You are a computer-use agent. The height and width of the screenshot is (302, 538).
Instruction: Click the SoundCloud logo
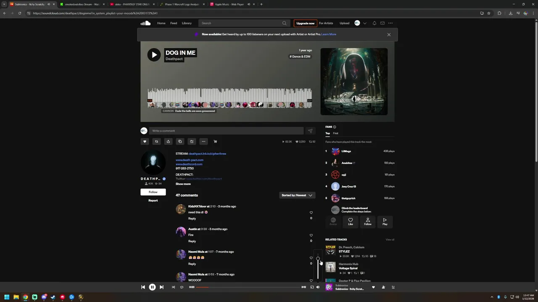(x=145, y=23)
